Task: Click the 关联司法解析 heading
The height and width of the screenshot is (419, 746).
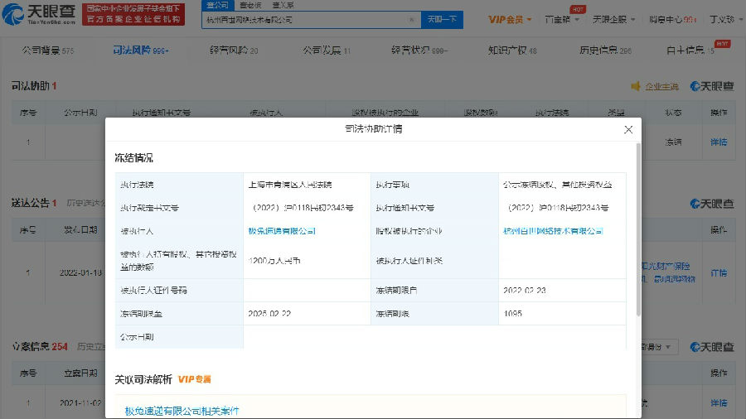Action: [143, 379]
